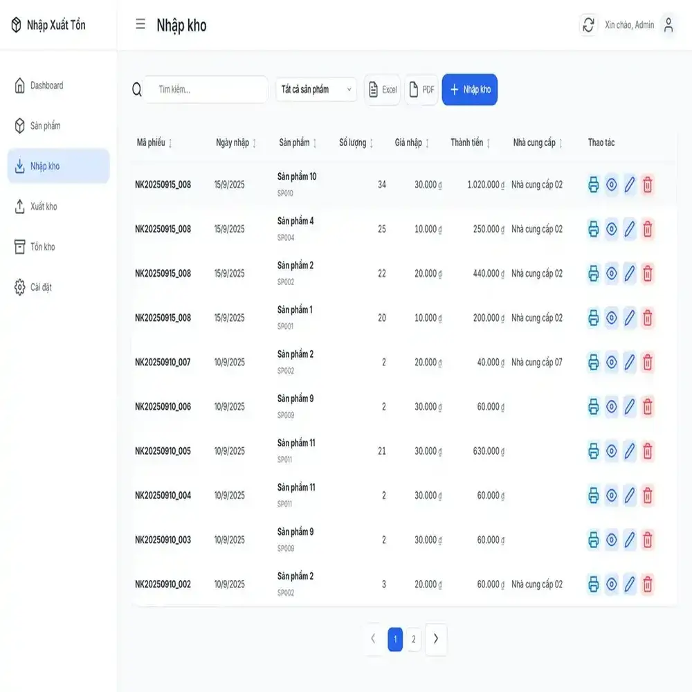View details of the NK20250910_003 row
Viewport: 692px width, 692px height.
tap(611, 540)
